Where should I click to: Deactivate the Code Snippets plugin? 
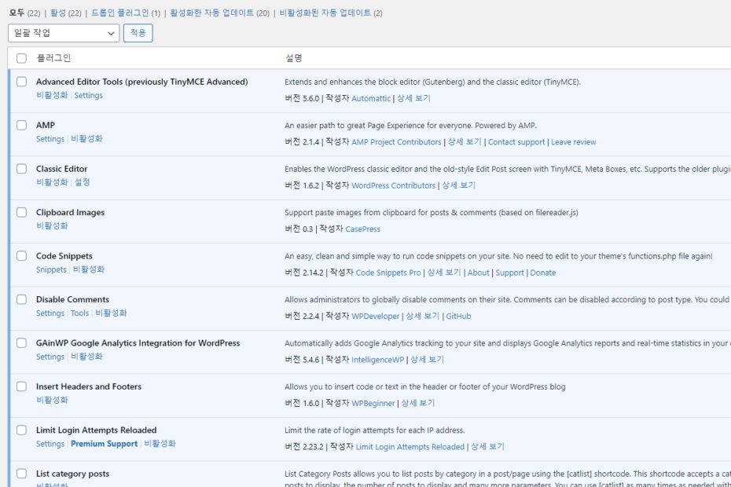[89, 269]
